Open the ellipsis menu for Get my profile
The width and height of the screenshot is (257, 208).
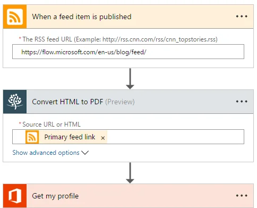[242, 196]
